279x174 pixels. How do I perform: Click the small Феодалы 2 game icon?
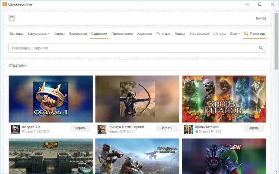pos(15,129)
